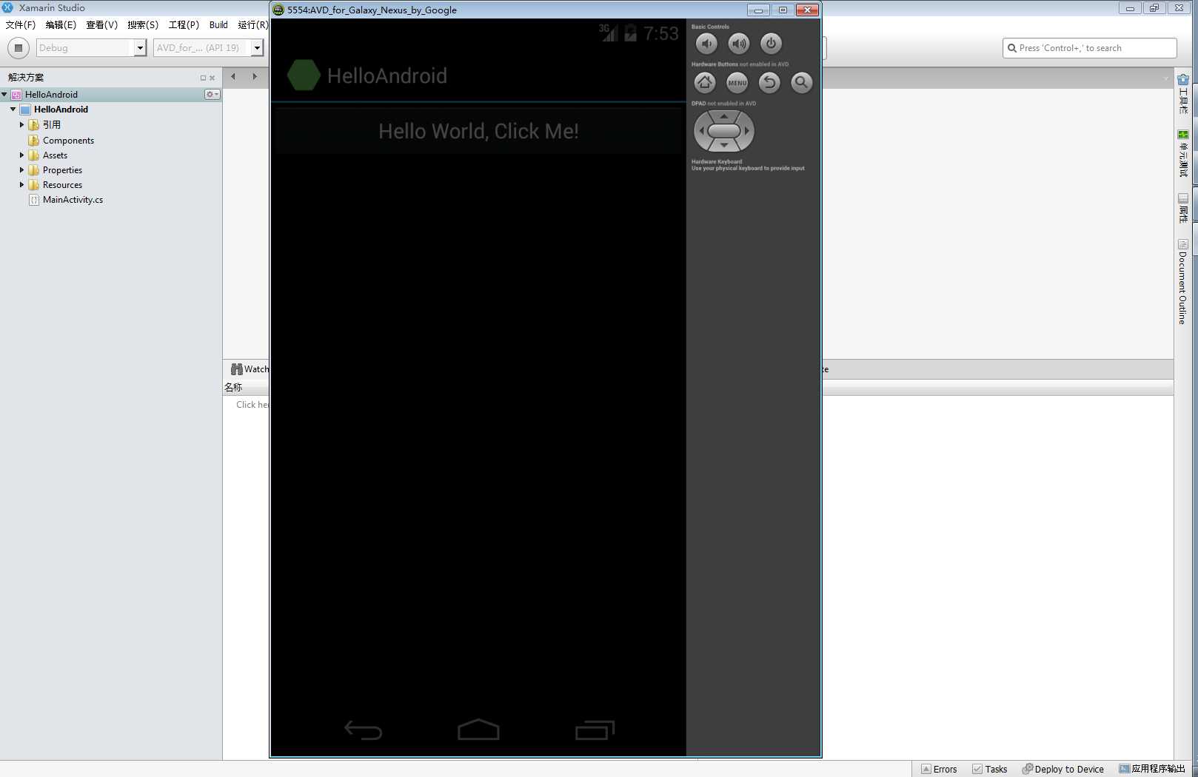Viewport: 1198px width, 777px height.
Task: Open the 编辑(E) menu
Action: click(x=61, y=25)
